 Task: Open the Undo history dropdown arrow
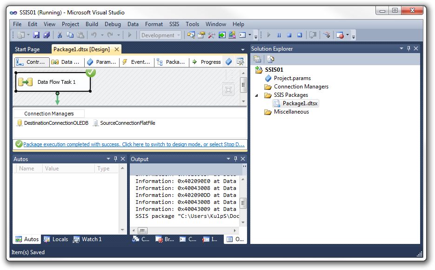[102, 35]
